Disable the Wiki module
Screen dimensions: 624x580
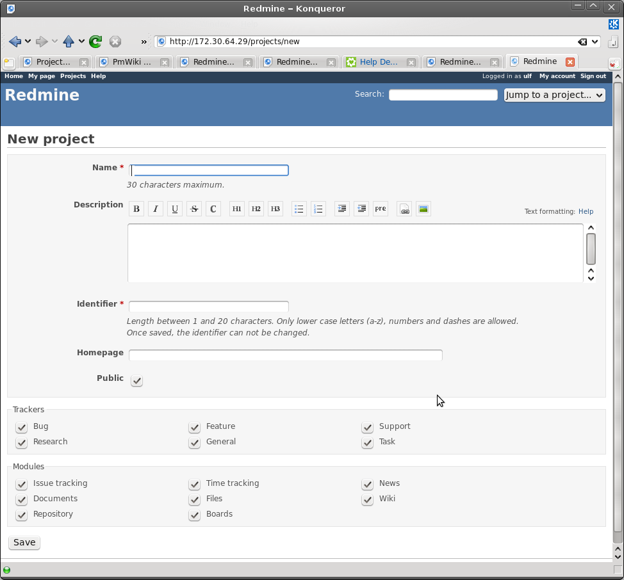coord(367,499)
